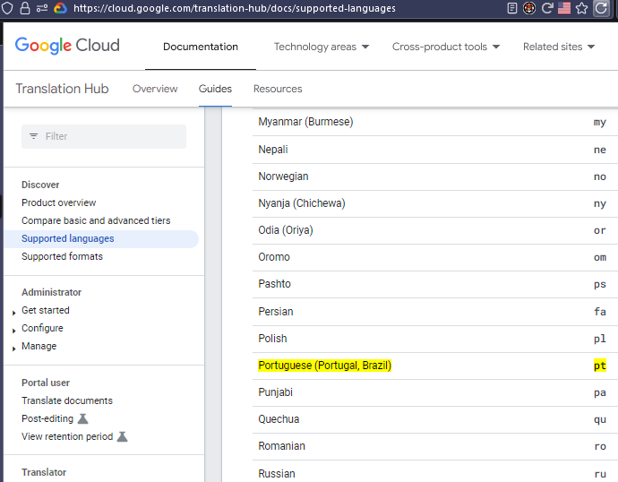The image size is (618, 482).
Task: Click the filter icon in sidebar filter box
Action: pos(34,136)
